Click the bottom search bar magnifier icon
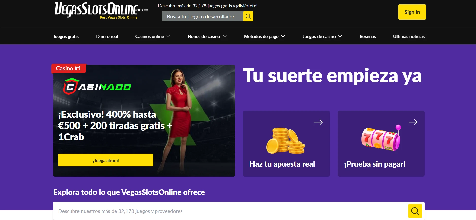The image size is (476, 220). [x=415, y=211]
